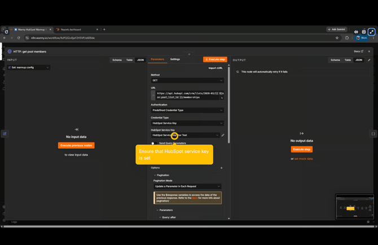378x245 pixels.
Task: Click Execute step in the Output panel
Action: point(302,149)
